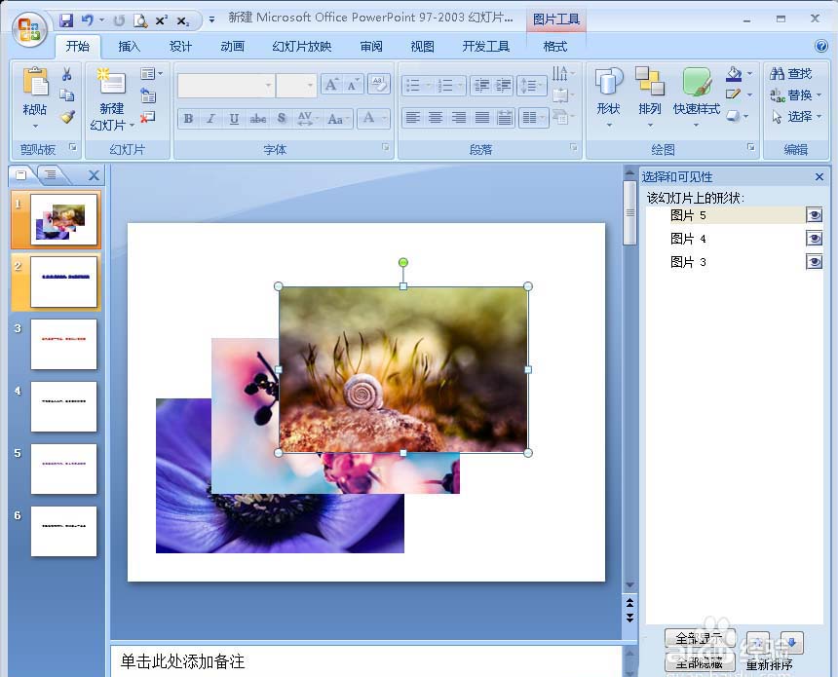Click the Find binoculars button
Screen dimensions: 838x677
coord(791,74)
